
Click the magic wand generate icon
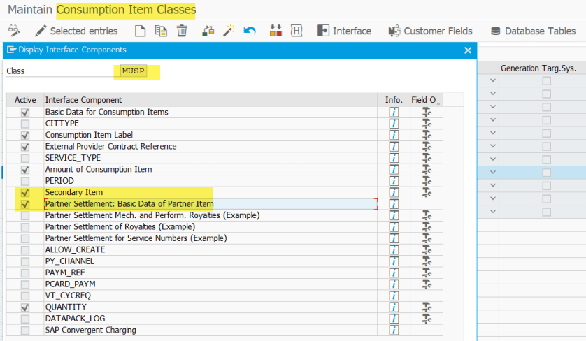(229, 31)
